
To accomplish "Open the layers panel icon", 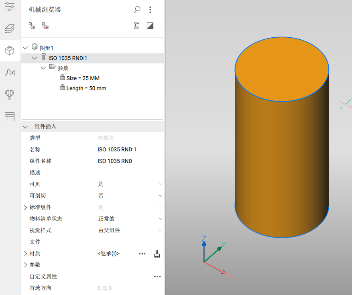I will pos(10,29).
